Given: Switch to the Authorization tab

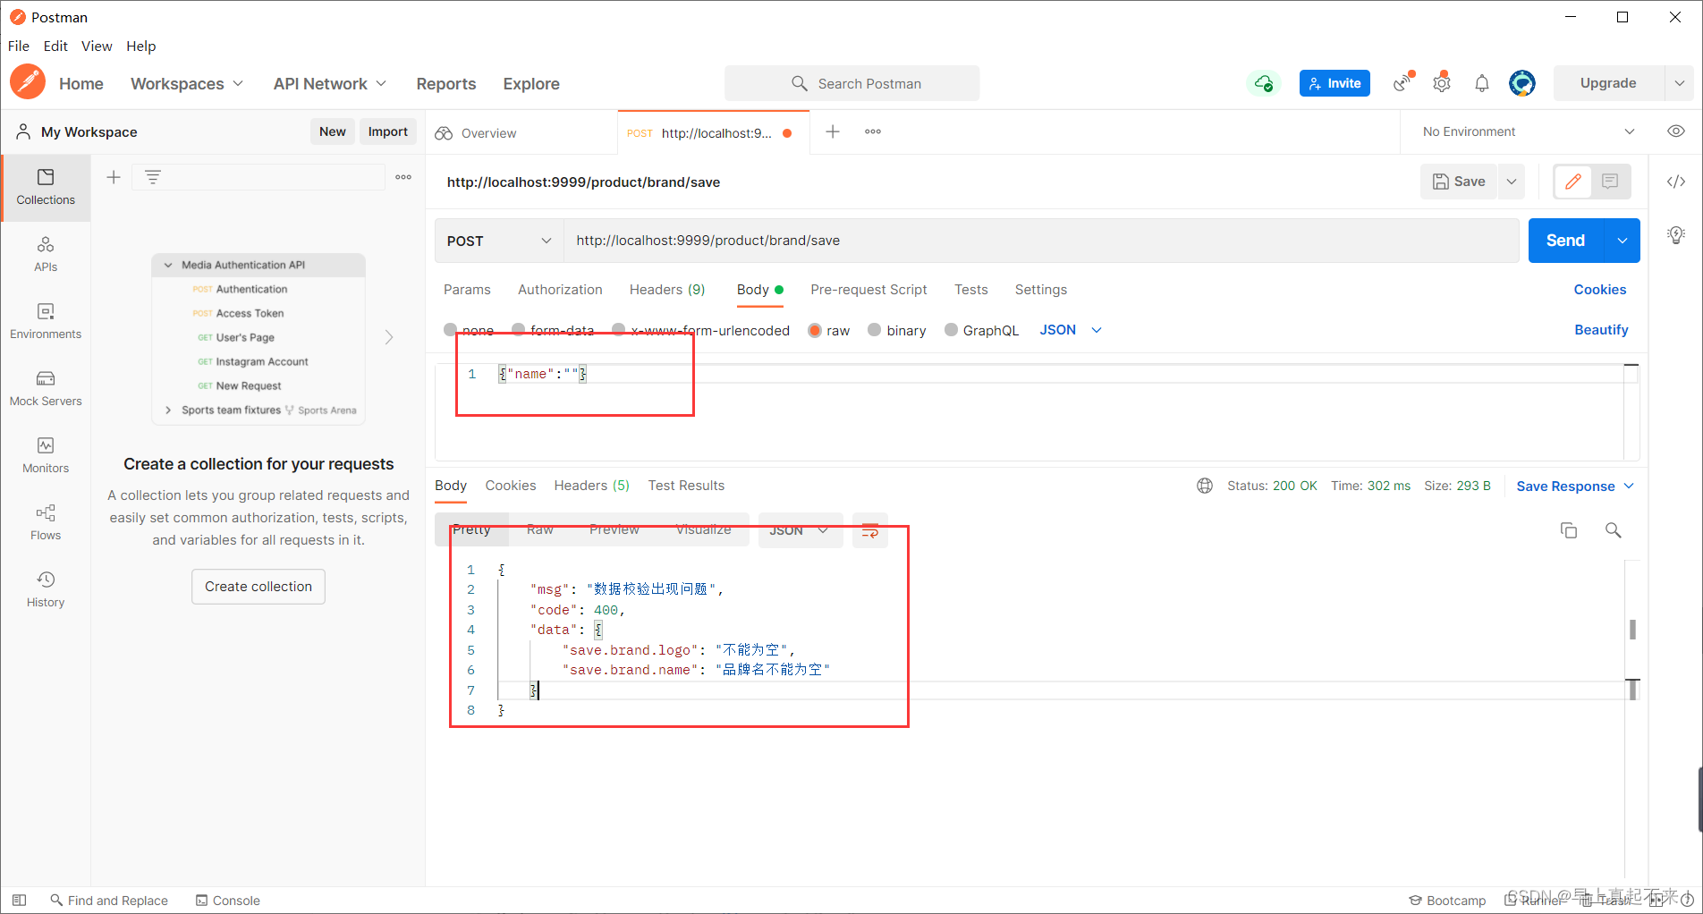Looking at the screenshot, I should pyautogui.click(x=560, y=290).
